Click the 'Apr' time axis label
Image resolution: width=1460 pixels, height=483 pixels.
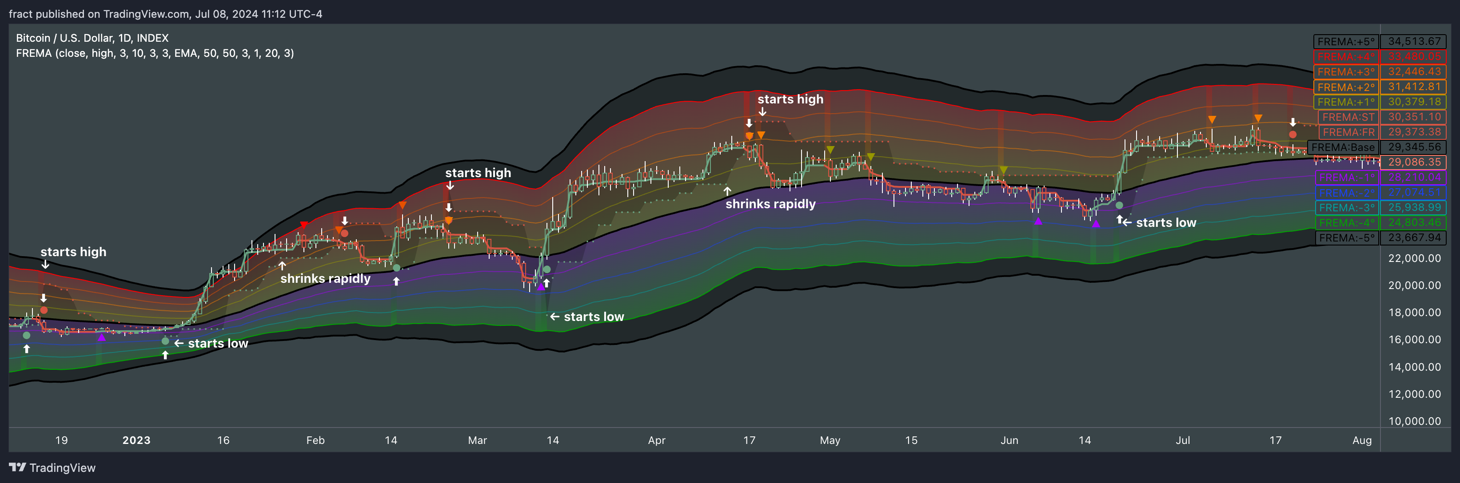[x=656, y=440]
